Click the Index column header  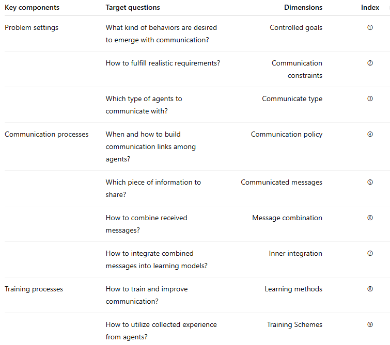pos(370,8)
